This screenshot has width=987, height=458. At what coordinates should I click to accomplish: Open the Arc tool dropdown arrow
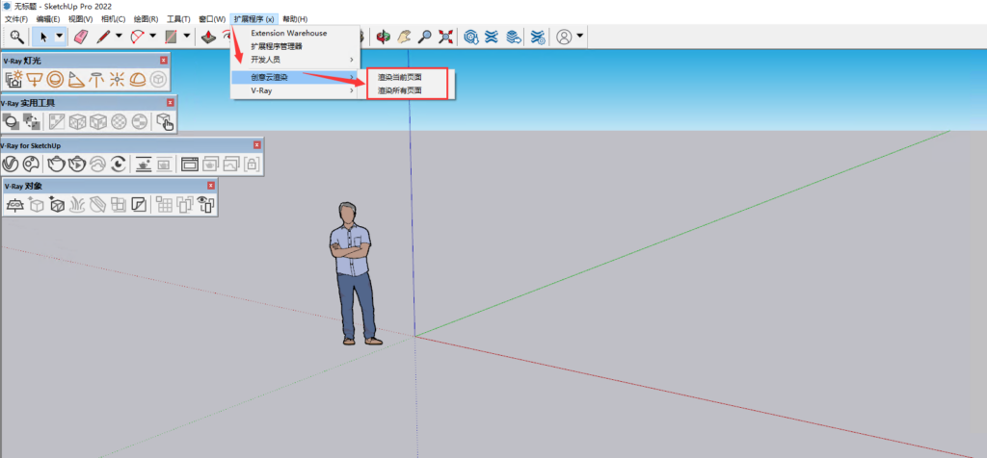point(151,37)
